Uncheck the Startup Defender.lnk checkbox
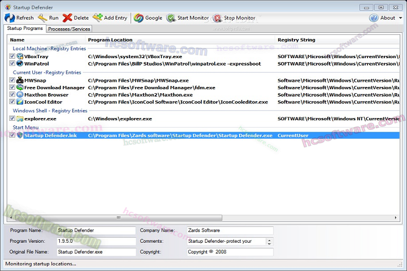 (x=12, y=135)
